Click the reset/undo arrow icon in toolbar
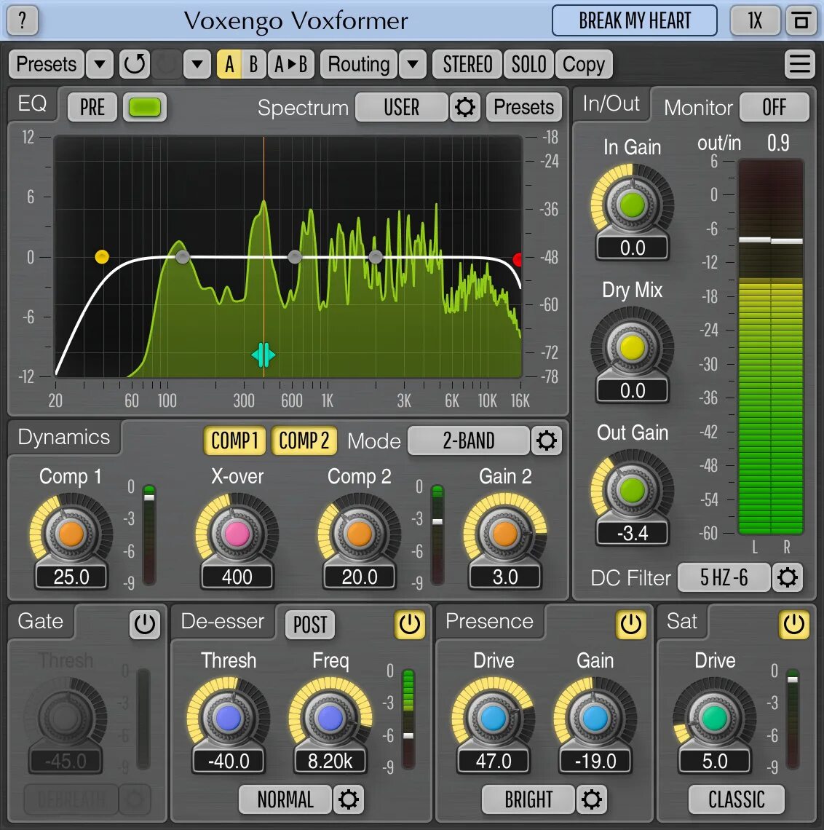This screenshot has width=824, height=830. tap(135, 64)
